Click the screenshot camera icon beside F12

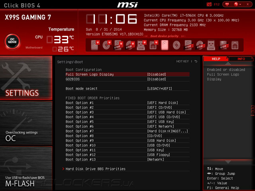pyautogui.click(x=209, y=4)
